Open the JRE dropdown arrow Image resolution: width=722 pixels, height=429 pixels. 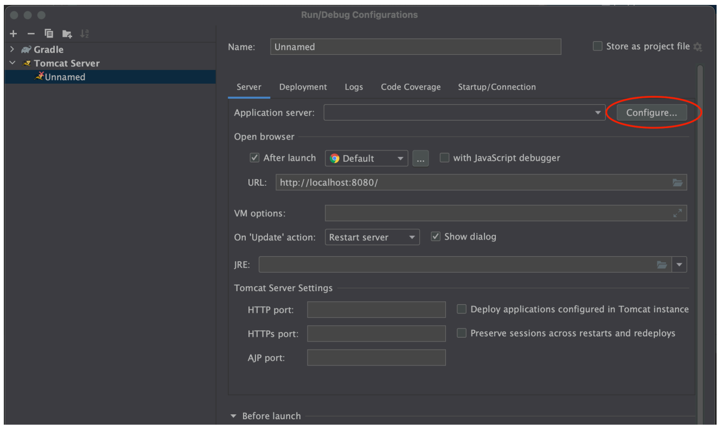(680, 265)
